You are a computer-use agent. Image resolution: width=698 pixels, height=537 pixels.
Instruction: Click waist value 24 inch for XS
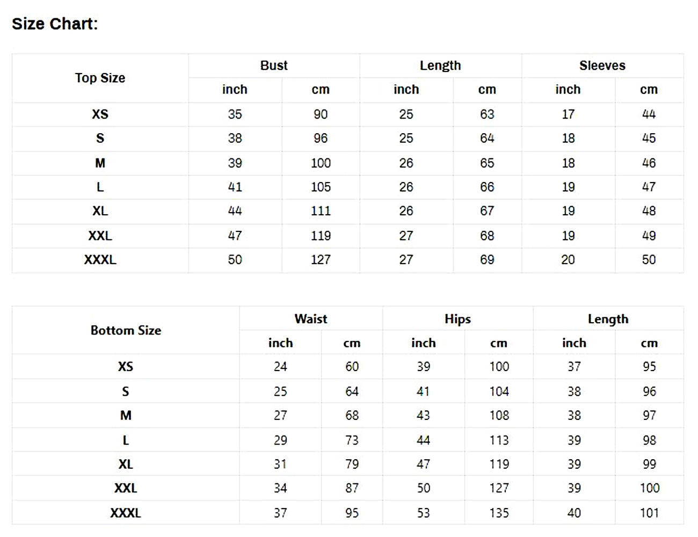280,367
